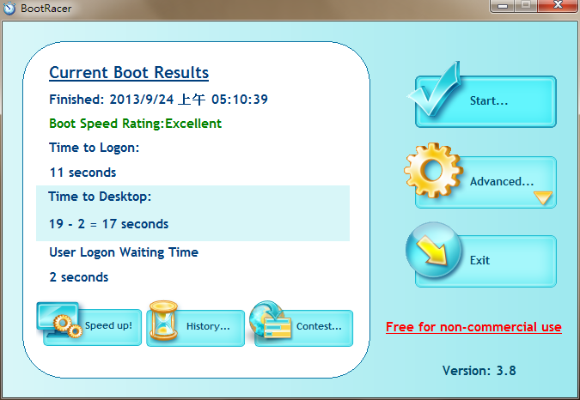Image resolution: width=580 pixels, height=400 pixels.
Task: Click the golden gear icon on Advanced
Action: pyautogui.click(x=433, y=170)
